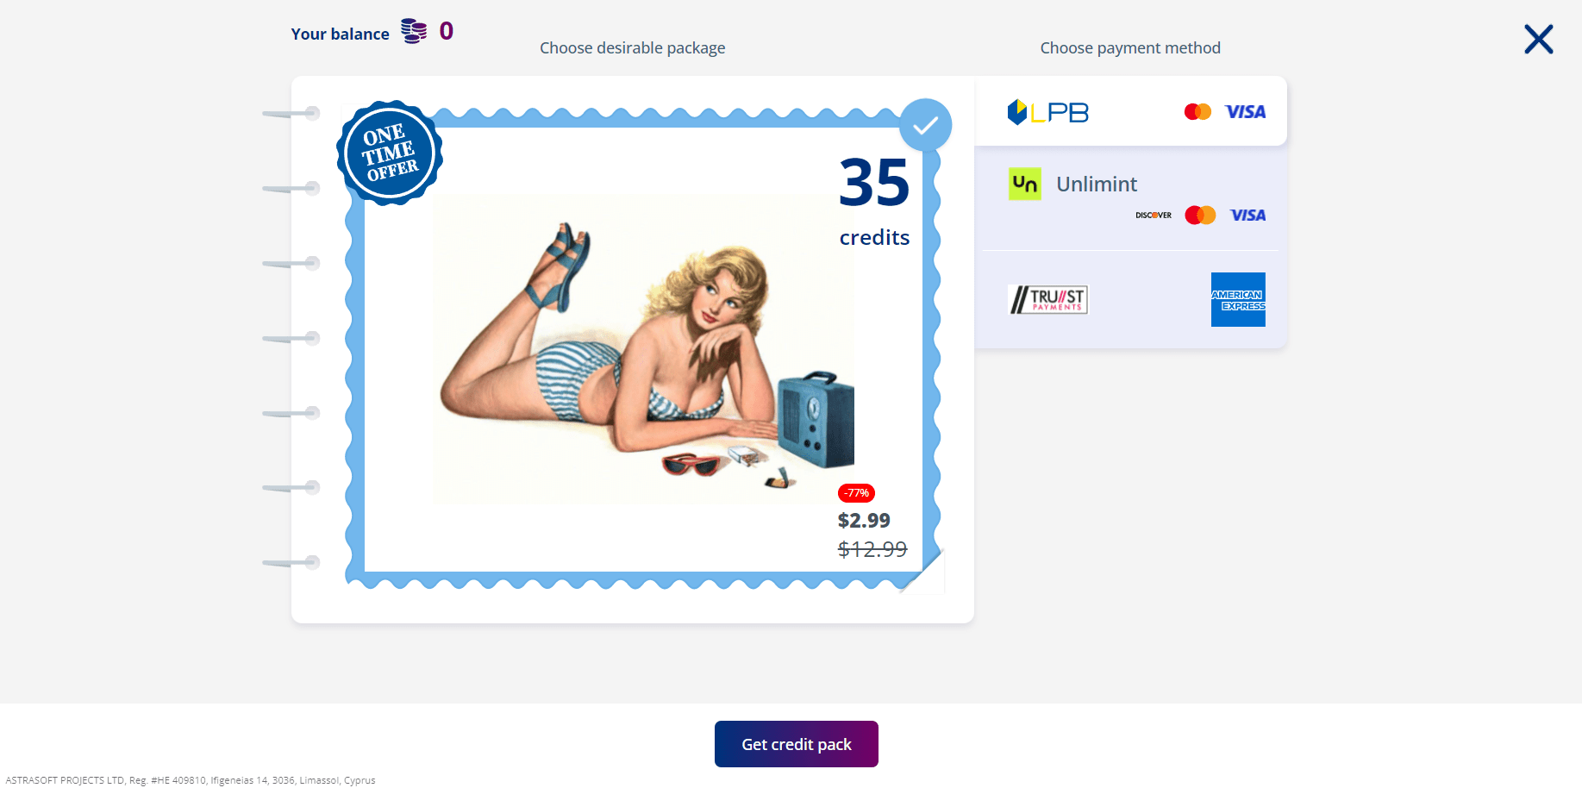Close the dialog with X button
Viewport: 1582px width, 788px height.
(1538, 39)
